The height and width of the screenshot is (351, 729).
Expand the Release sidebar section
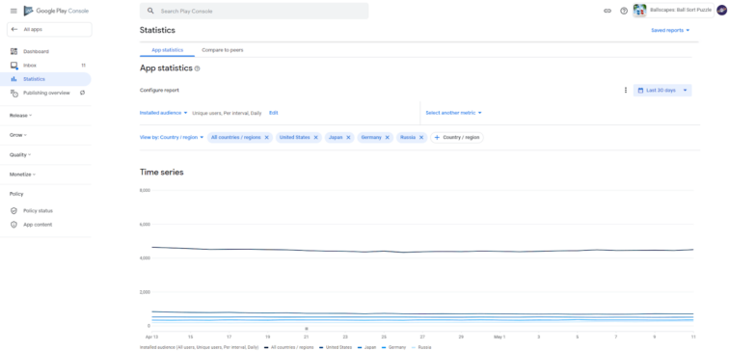21,116
